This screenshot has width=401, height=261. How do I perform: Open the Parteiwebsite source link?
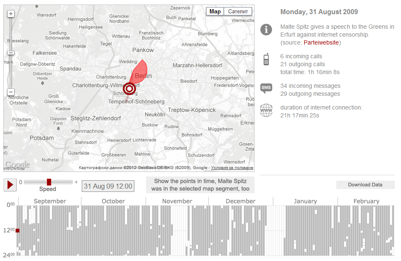(x=321, y=42)
